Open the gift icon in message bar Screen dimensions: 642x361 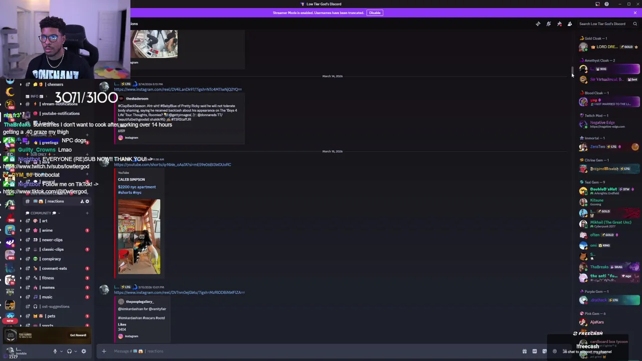(525, 351)
